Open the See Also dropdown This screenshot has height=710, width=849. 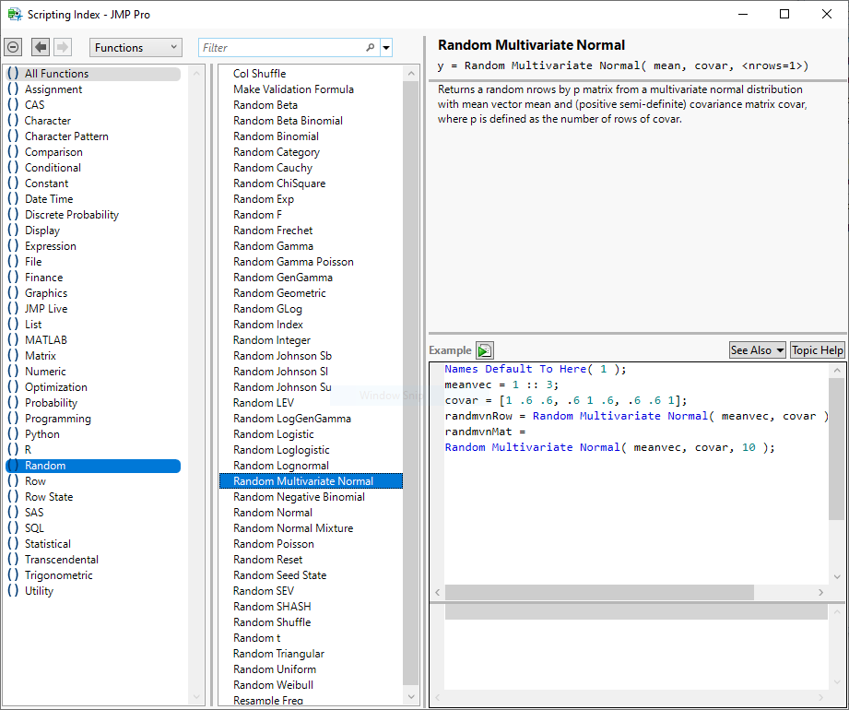[x=757, y=350]
